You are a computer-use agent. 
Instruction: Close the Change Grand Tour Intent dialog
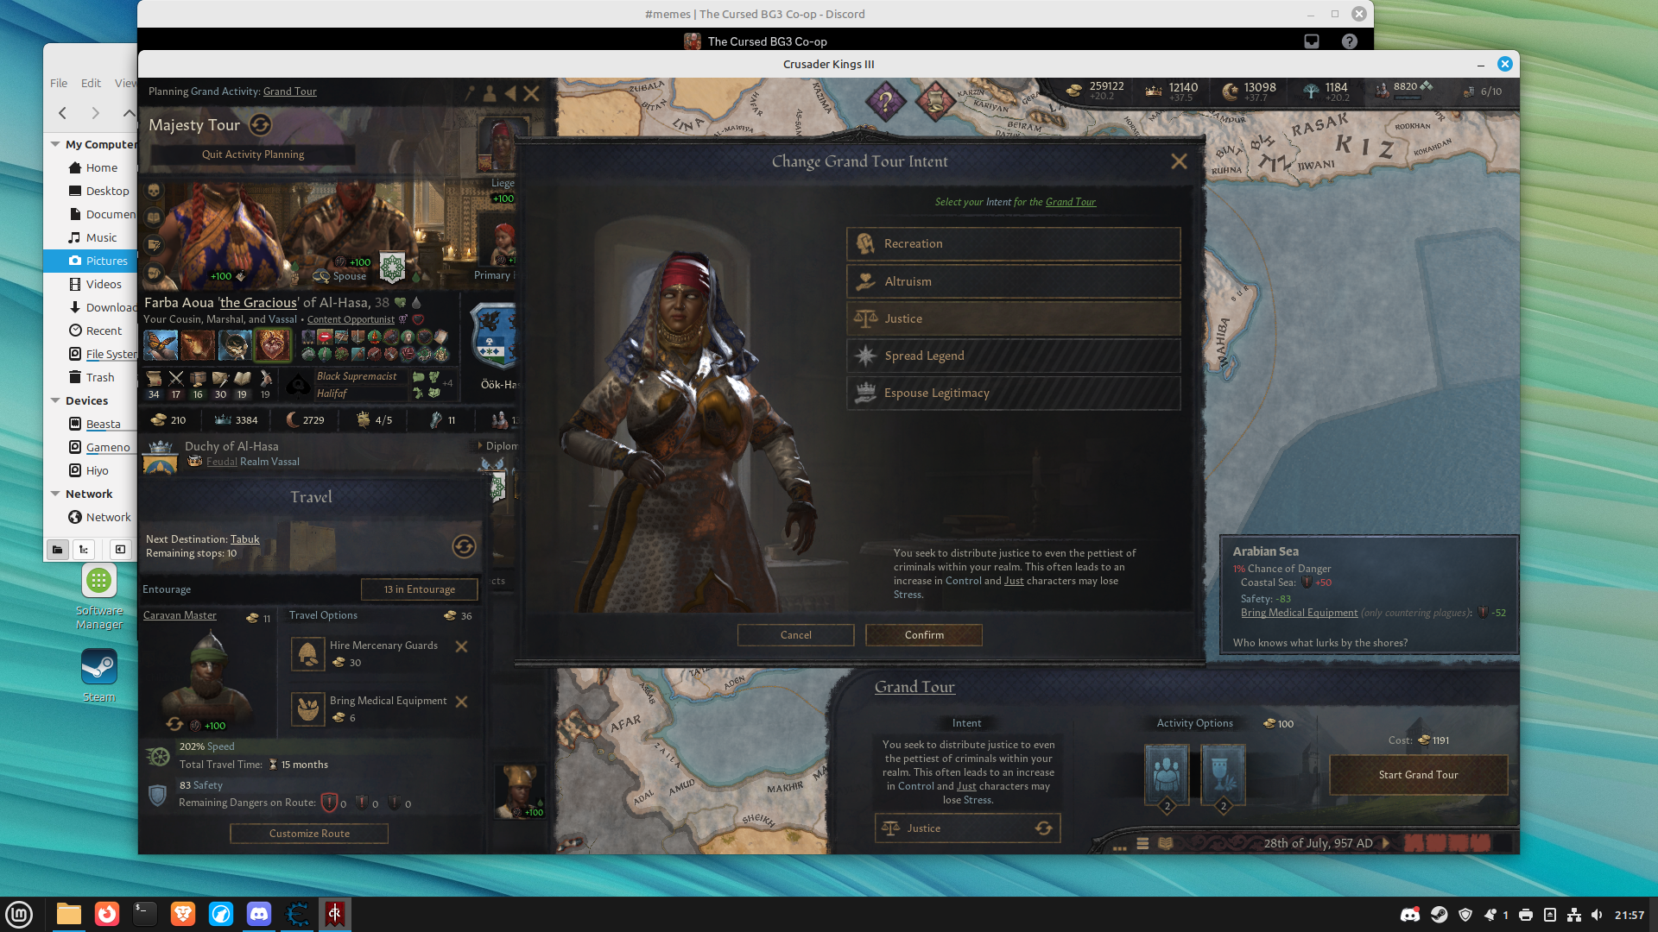1179,161
